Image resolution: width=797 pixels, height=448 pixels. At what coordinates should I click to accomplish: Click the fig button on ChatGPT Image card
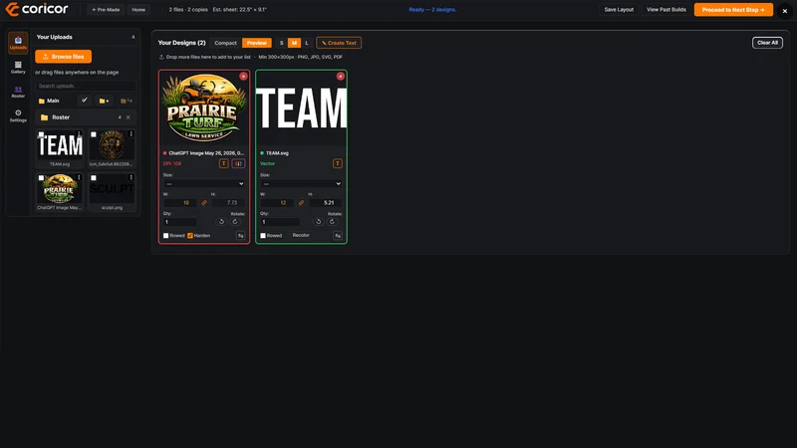pyautogui.click(x=241, y=236)
